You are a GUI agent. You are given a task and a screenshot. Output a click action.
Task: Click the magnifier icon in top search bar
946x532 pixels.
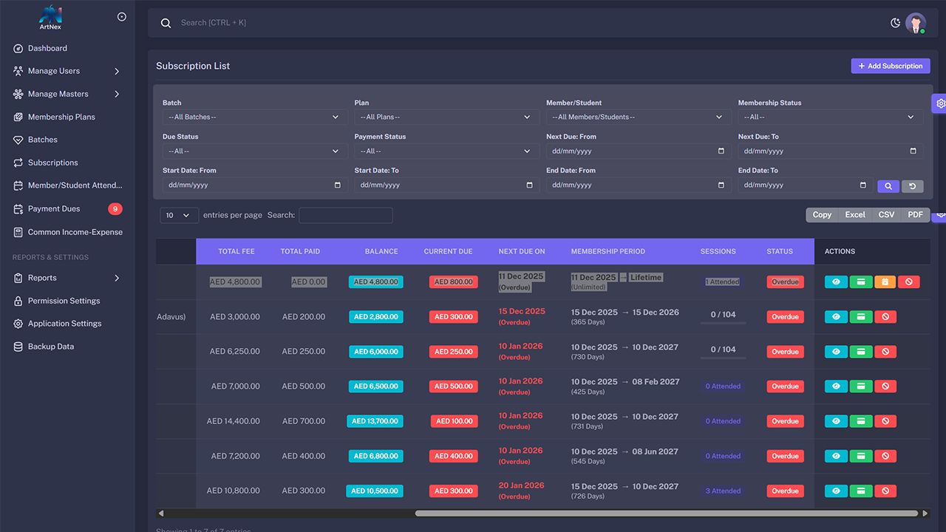pyautogui.click(x=166, y=23)
